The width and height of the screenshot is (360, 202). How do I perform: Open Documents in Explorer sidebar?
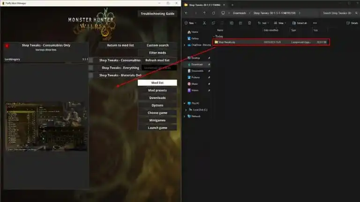click(x=195, y=71)
